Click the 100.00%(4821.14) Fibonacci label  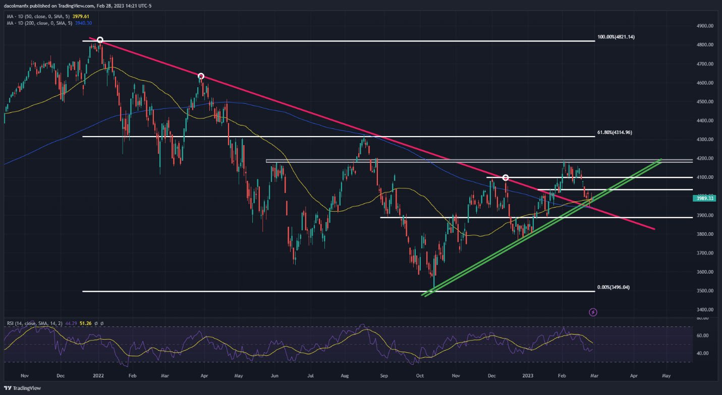coord(616,37)
